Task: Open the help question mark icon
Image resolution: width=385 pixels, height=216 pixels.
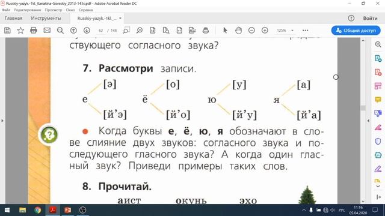Action: point(351,18)
